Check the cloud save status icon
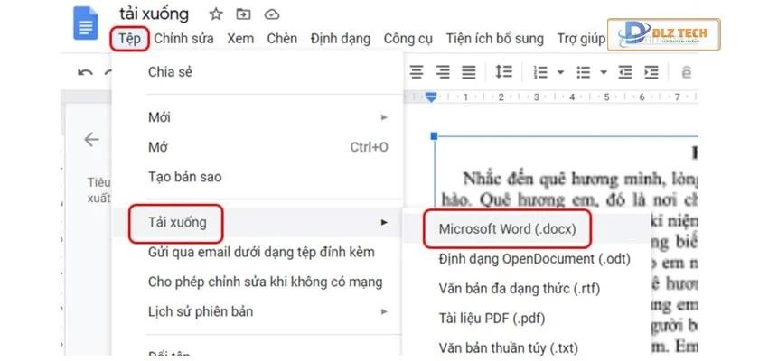The width and height of the screenshot is (759, 361). [268, 14]
